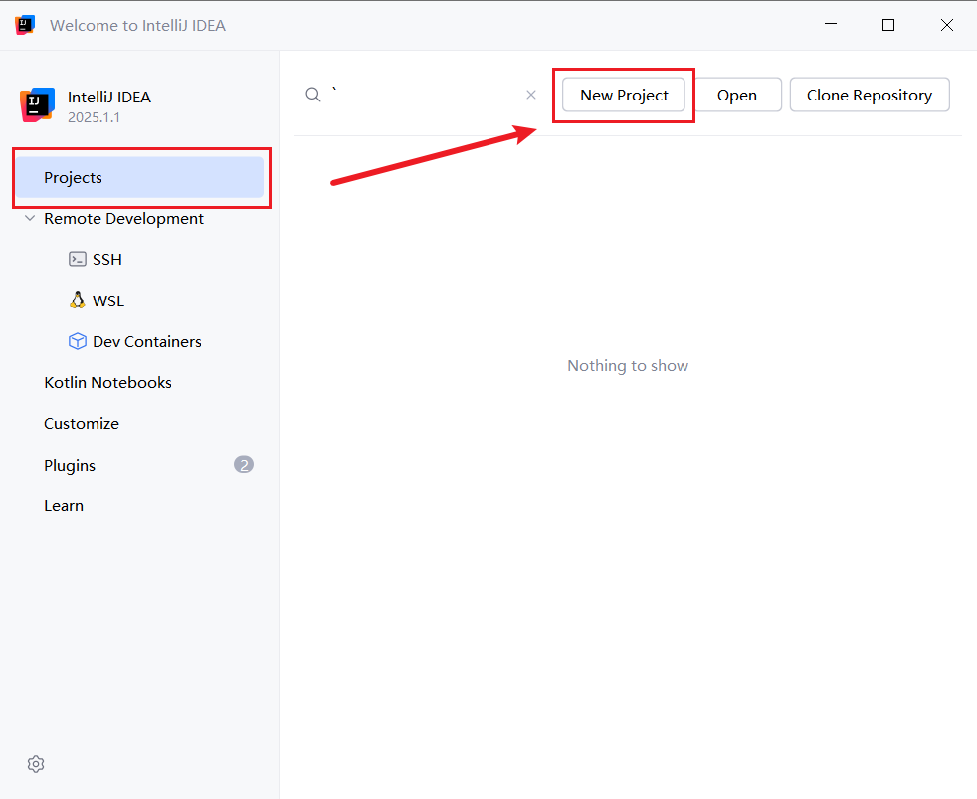This screenshot has width=977, height=799.
Task: Close the Welcome to IntelliJ IDEA window
Action: click(x=946, y=24)
